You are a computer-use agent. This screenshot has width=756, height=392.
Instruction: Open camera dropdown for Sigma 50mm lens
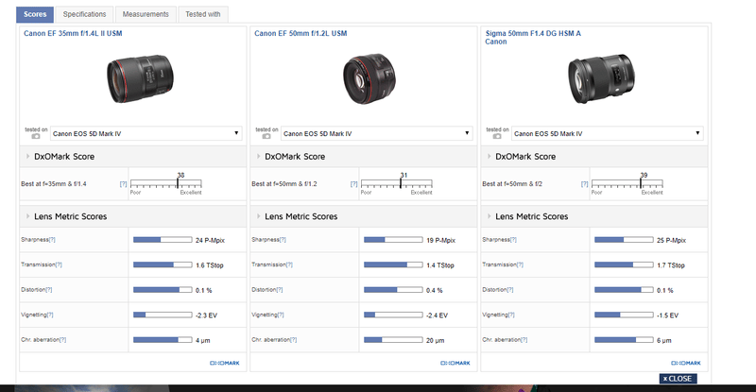pyautogui.click(x=610, y=134)
